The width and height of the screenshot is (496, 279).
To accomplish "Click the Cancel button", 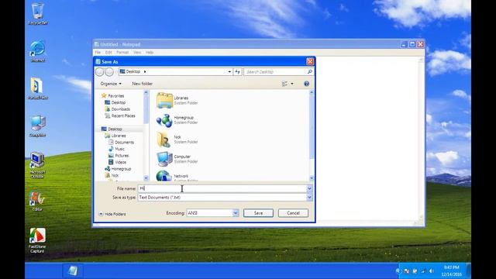I will [x=293, y=213].
